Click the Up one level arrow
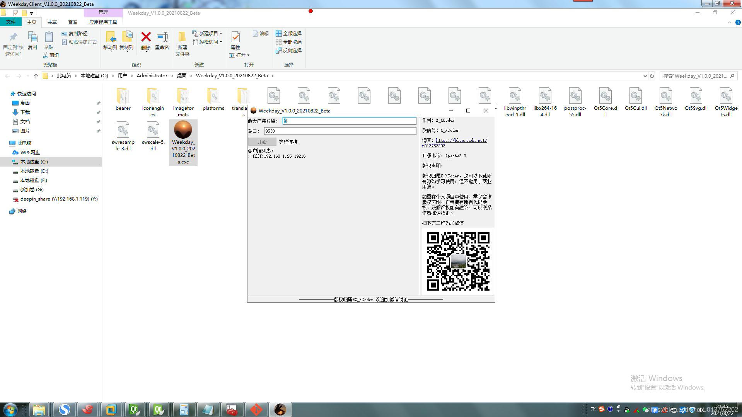 click(x=36, y=76)
